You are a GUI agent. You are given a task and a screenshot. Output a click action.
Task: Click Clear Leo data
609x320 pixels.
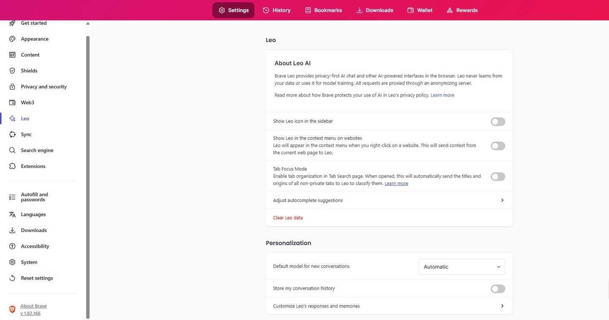pos(288,217)
